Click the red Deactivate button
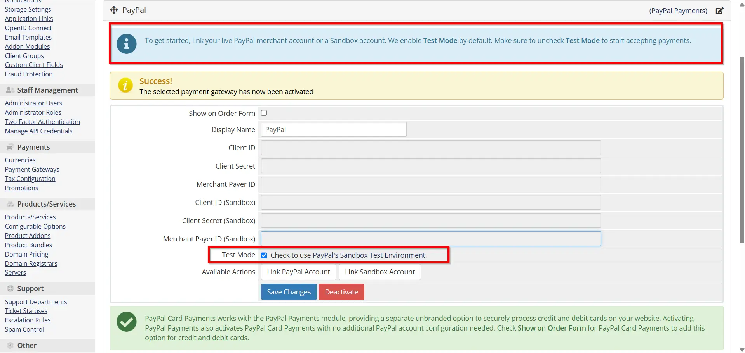This screenshot has height=353, width=745. [341, 292]
